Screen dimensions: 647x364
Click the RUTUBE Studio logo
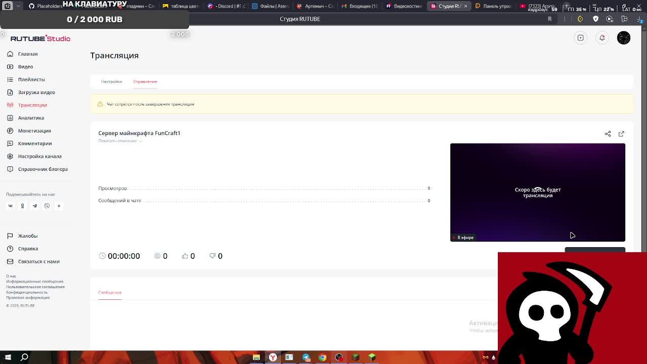click(x=40, y=38)
